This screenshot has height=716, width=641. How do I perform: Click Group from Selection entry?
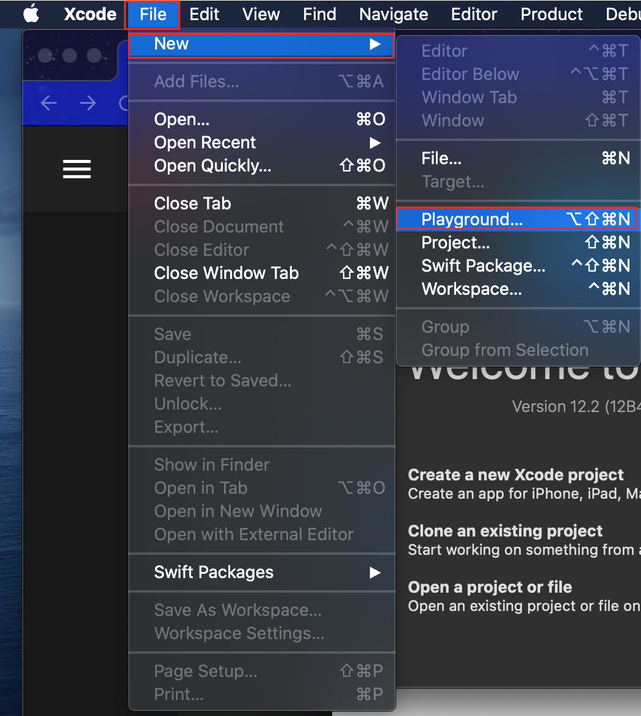519,350
